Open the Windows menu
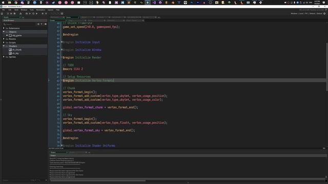 24,10
